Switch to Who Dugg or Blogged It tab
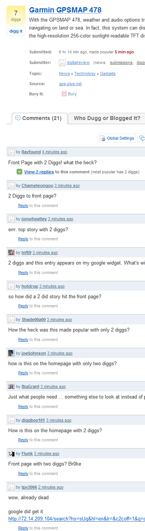 (107, 118)
